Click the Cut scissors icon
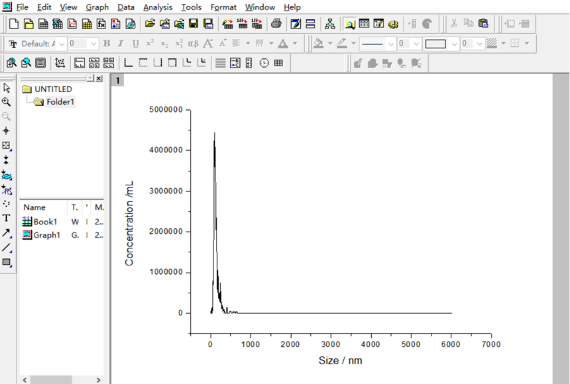The height and width of the screenshot is (384, 570). (454, 24)
